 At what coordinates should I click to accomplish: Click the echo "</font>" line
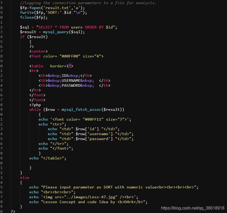[56, 148]
